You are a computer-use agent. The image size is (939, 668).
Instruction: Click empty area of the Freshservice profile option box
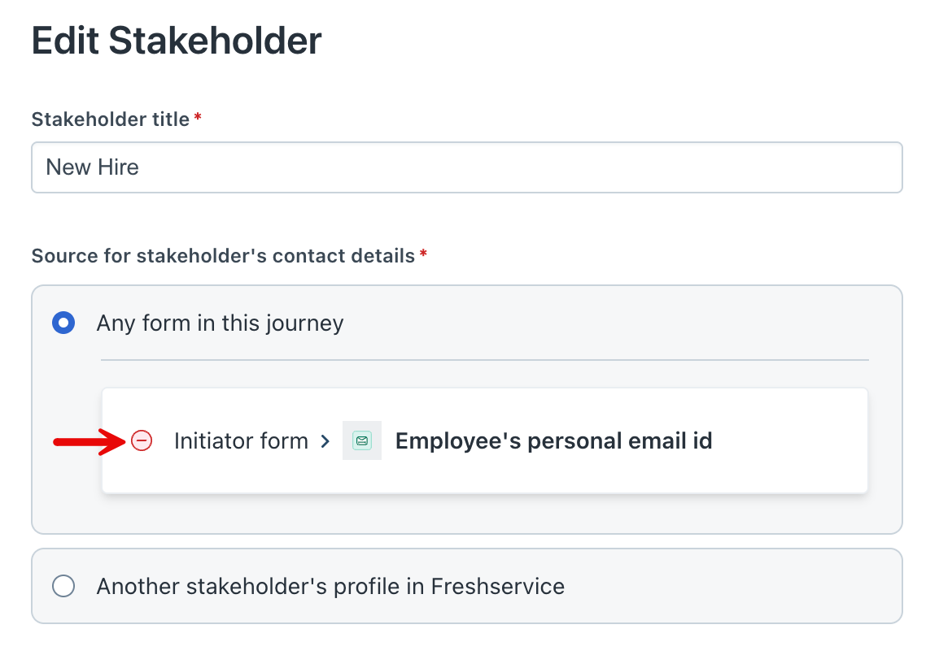(732, 586)
